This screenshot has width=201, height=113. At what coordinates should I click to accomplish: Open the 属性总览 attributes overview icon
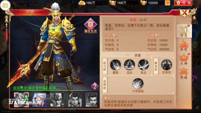pos(91,25)
